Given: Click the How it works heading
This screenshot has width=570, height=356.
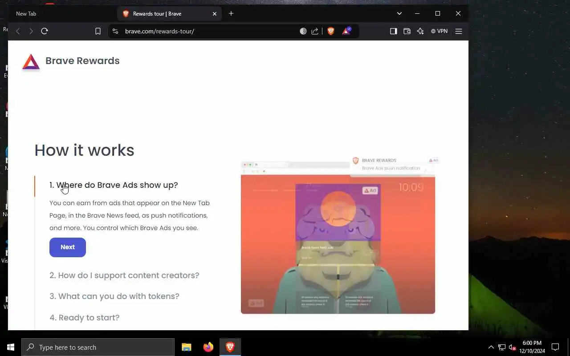Looking at the screenshot, I should [x=85, y=150].
